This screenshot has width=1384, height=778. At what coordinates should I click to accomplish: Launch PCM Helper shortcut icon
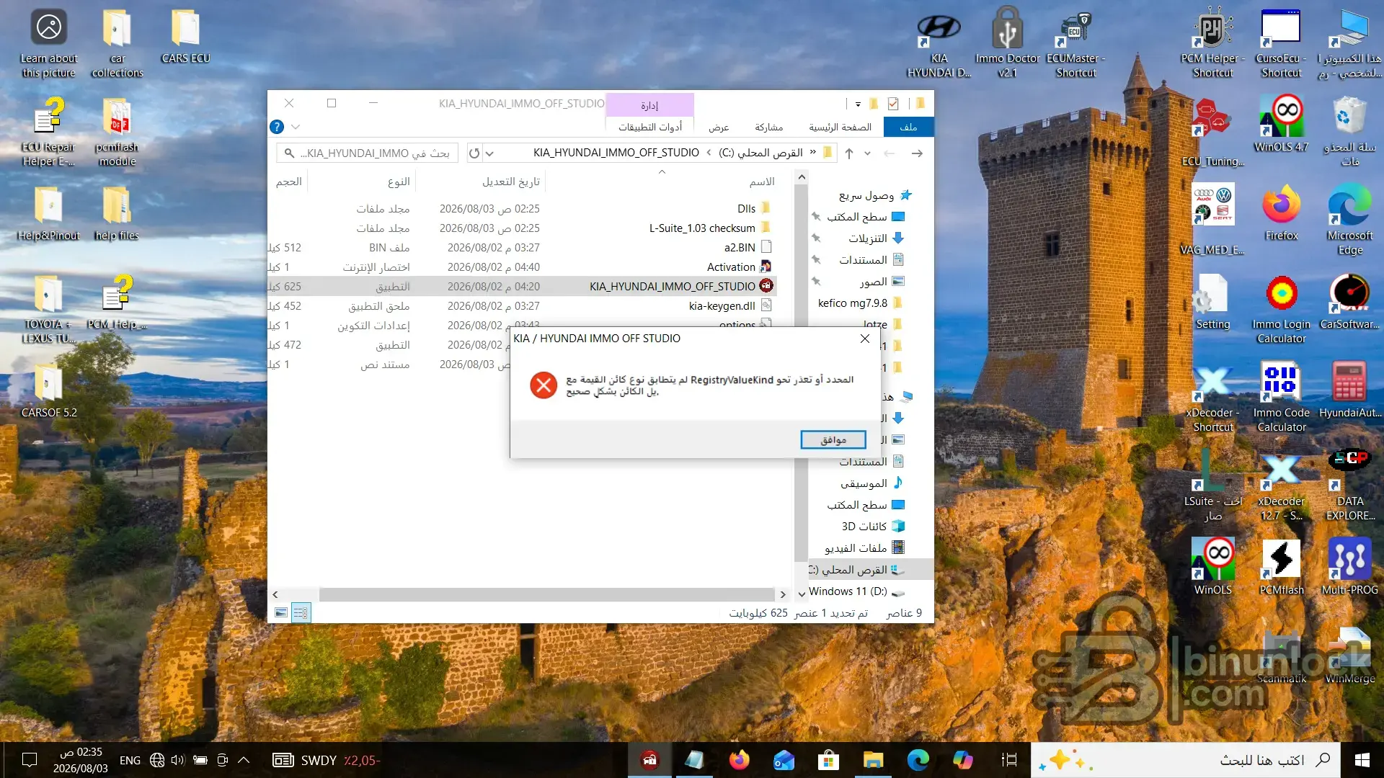click(1212, 45)
